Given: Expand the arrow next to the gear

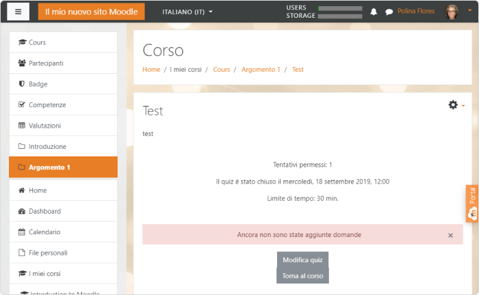Looking at the screenshot, I should tap(463, 106).
